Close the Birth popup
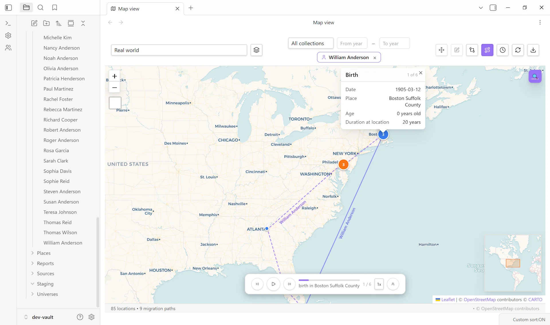 pos(421,73)
